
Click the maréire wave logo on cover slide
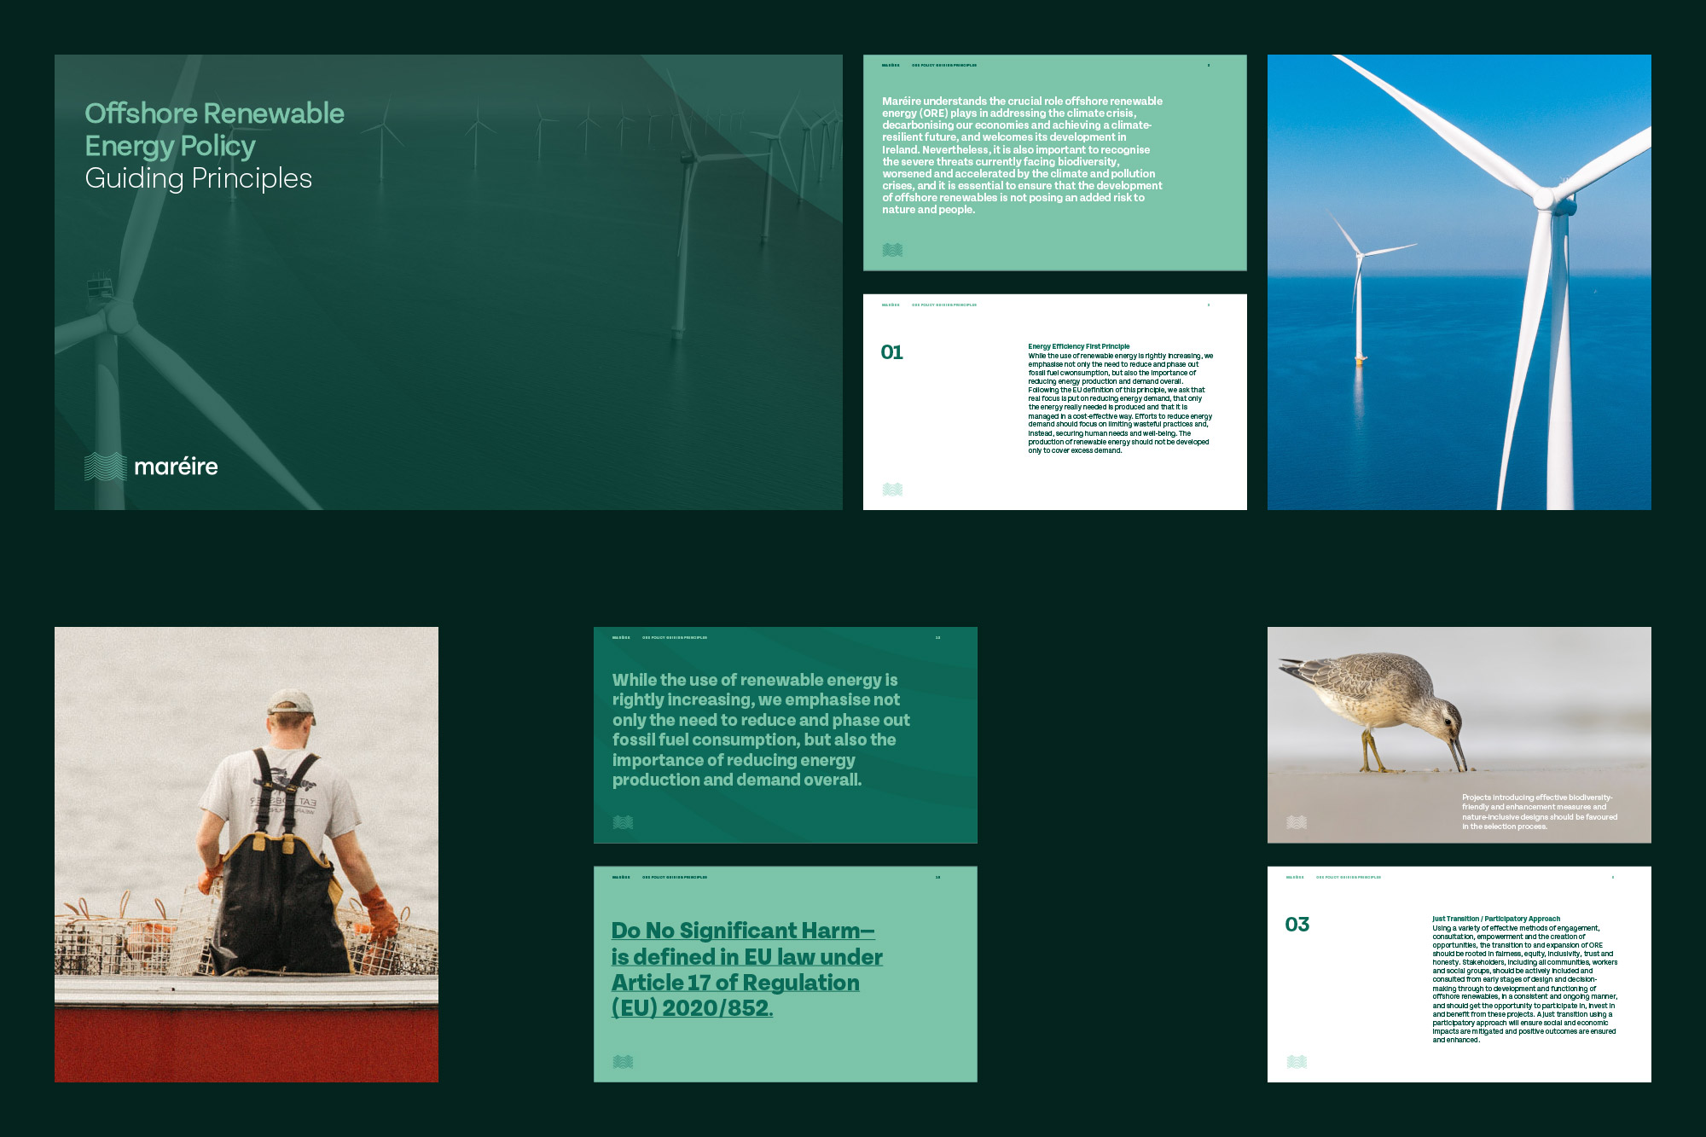pos(106,466)
